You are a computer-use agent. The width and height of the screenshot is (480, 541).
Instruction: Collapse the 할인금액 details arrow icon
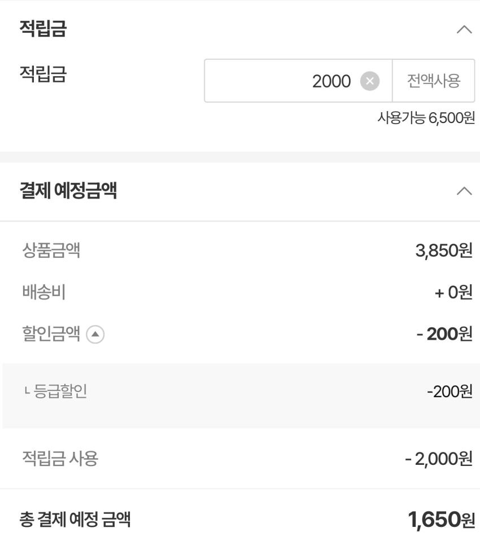(95, 335)
